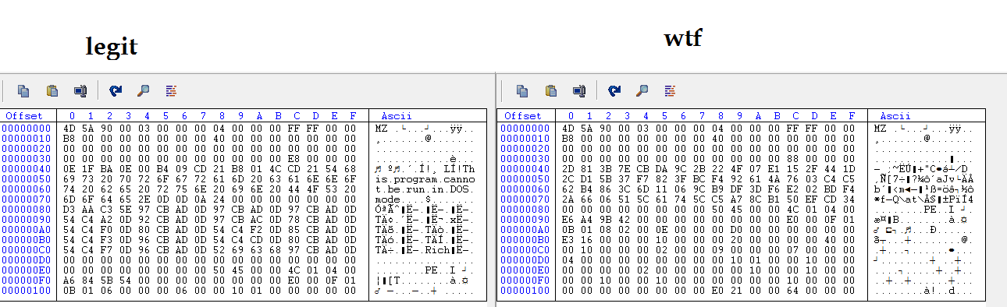This screenshot has width=1007, height=307.
Task: Open Find in the wtf hex editor
Action: click(x=642, y=90)
